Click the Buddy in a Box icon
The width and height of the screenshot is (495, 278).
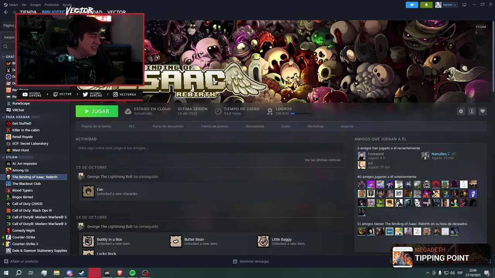tap(88, 241)
